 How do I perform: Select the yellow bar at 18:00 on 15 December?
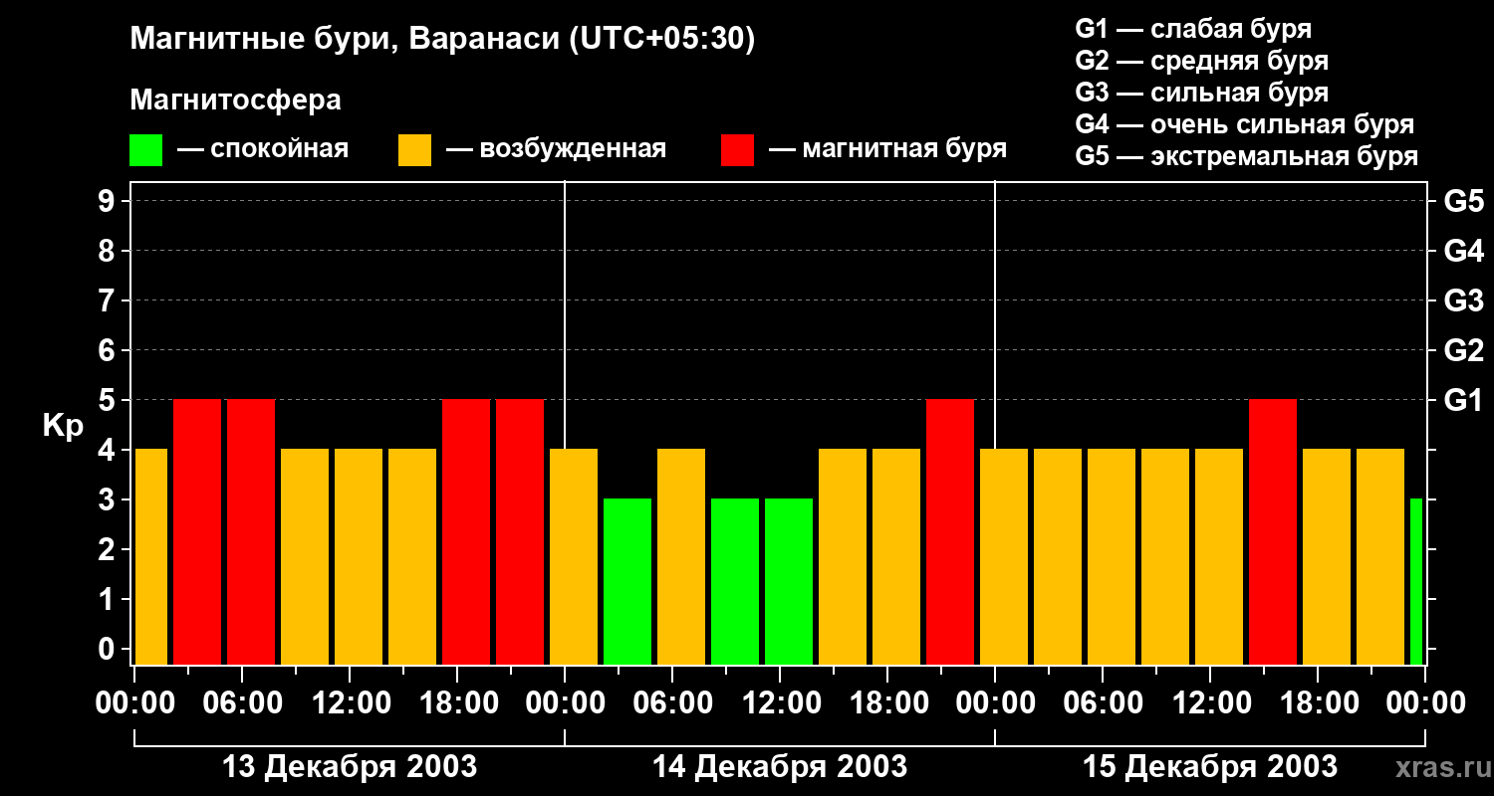pos(1327,556)
